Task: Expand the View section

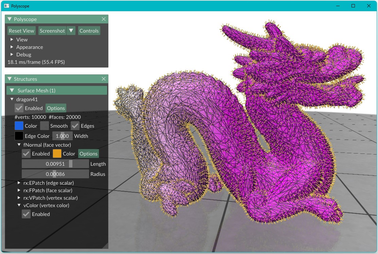Action: 12,39
